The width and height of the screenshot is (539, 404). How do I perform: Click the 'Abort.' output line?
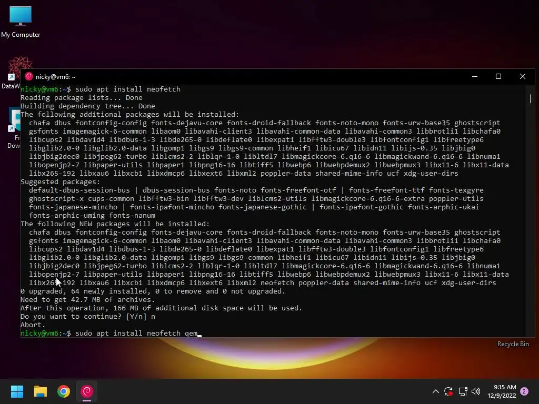coord(33,325)
